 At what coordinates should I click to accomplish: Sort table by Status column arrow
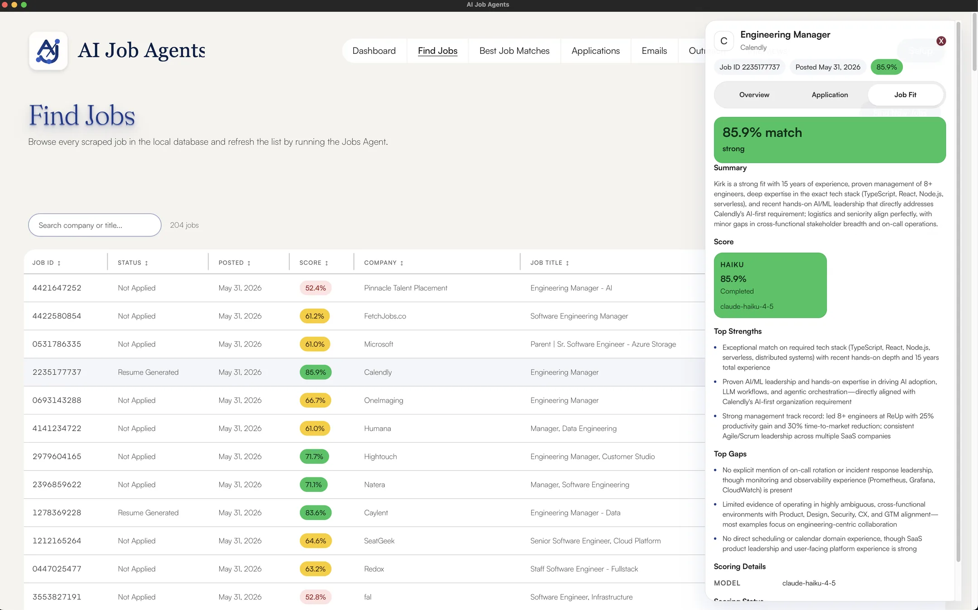146,263
